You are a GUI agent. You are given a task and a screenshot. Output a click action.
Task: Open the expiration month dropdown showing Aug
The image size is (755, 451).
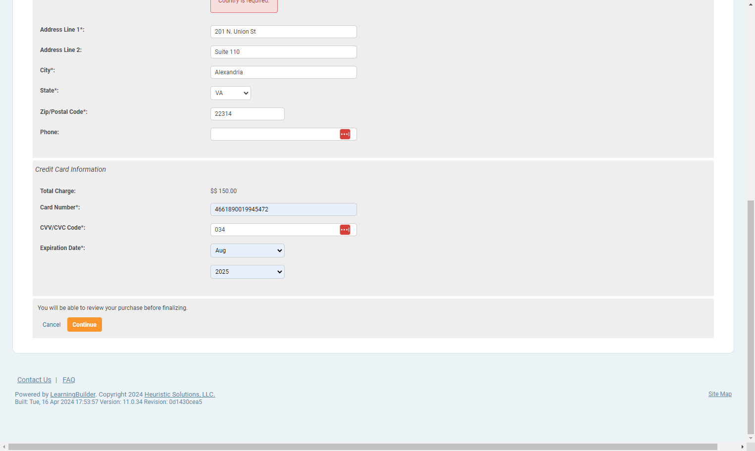(248, 251)
